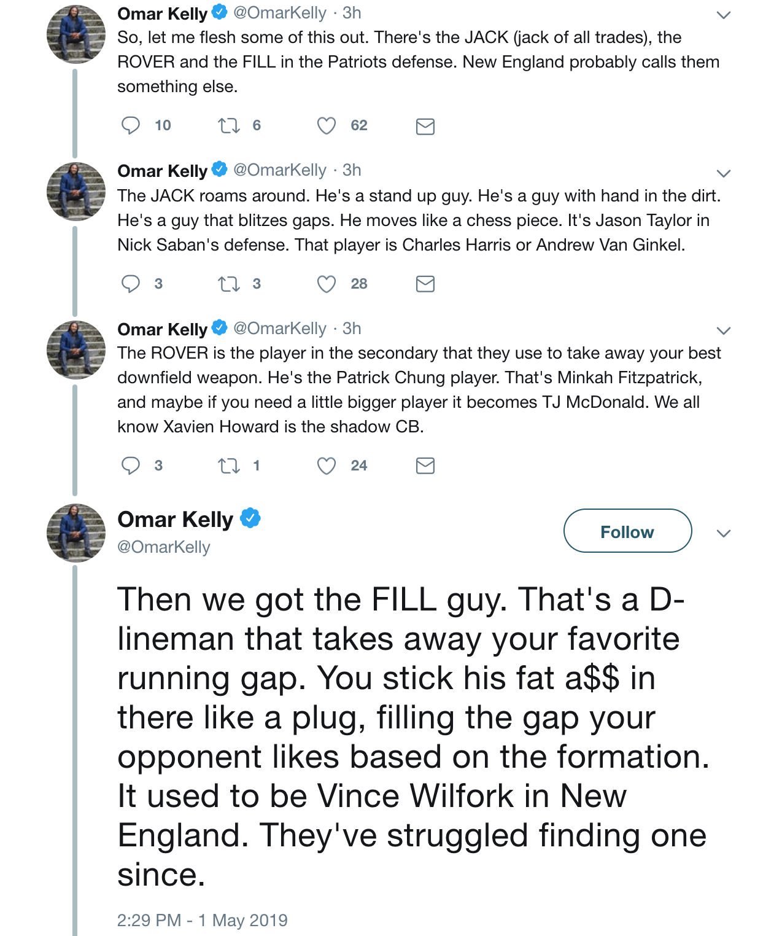The image size is (782, 936).
Task: Reply to the JACK ROVER FILL tweet
Action: (131, 126)
